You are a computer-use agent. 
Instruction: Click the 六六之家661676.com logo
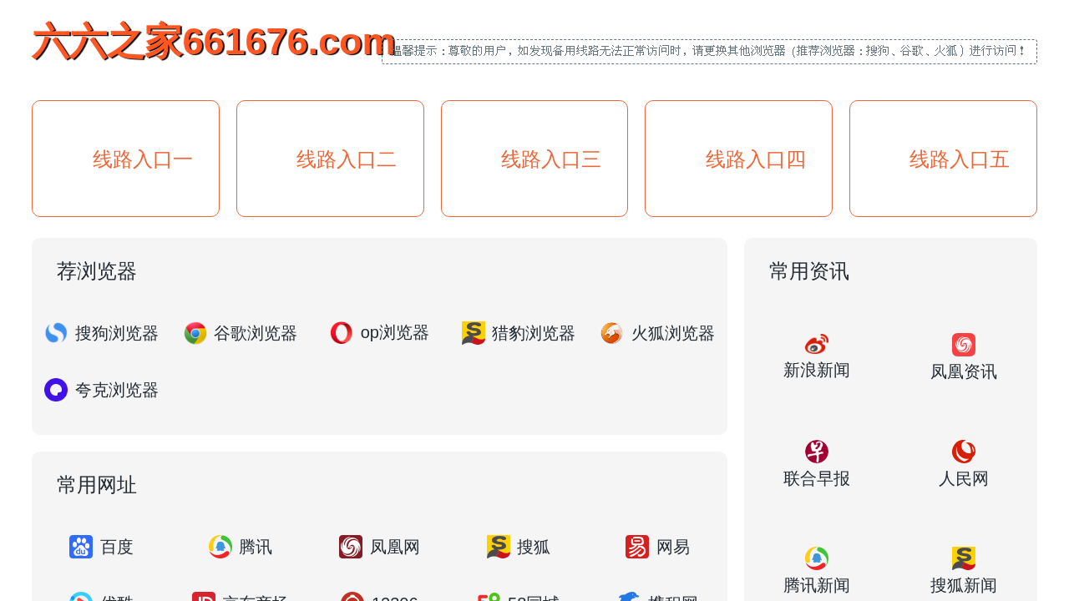point(214,42)
